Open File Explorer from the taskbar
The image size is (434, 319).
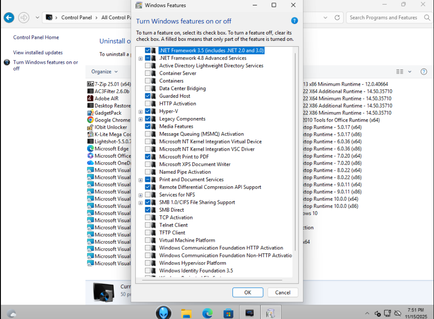[x=187, y=313]
